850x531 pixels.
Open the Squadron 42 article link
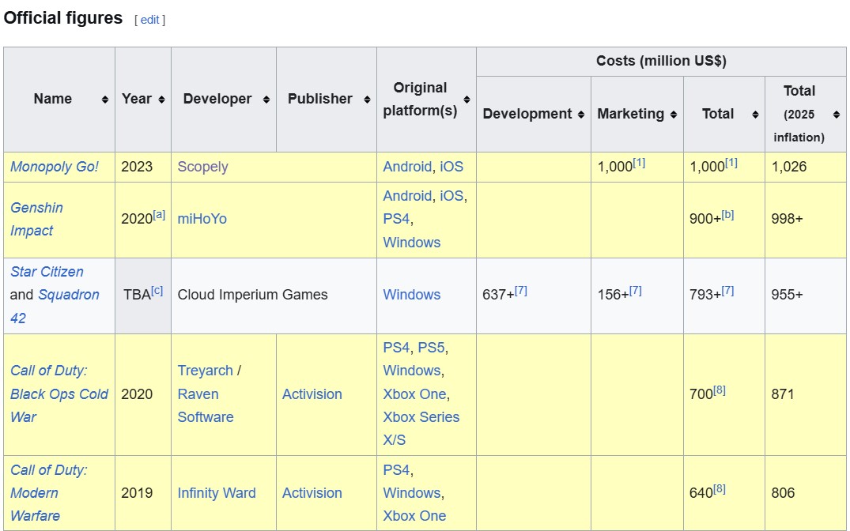click(55, 306)
